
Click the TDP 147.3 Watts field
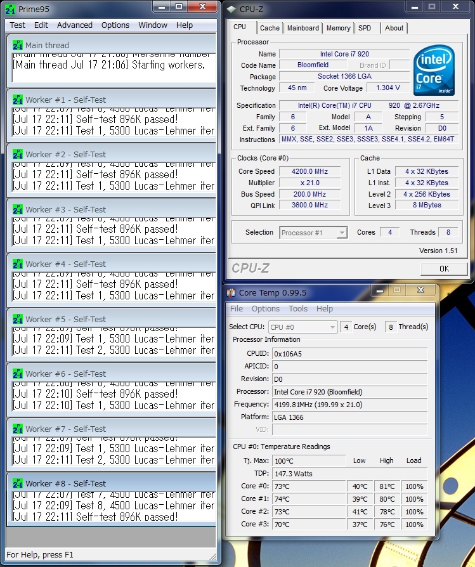(x=350, y=473)
